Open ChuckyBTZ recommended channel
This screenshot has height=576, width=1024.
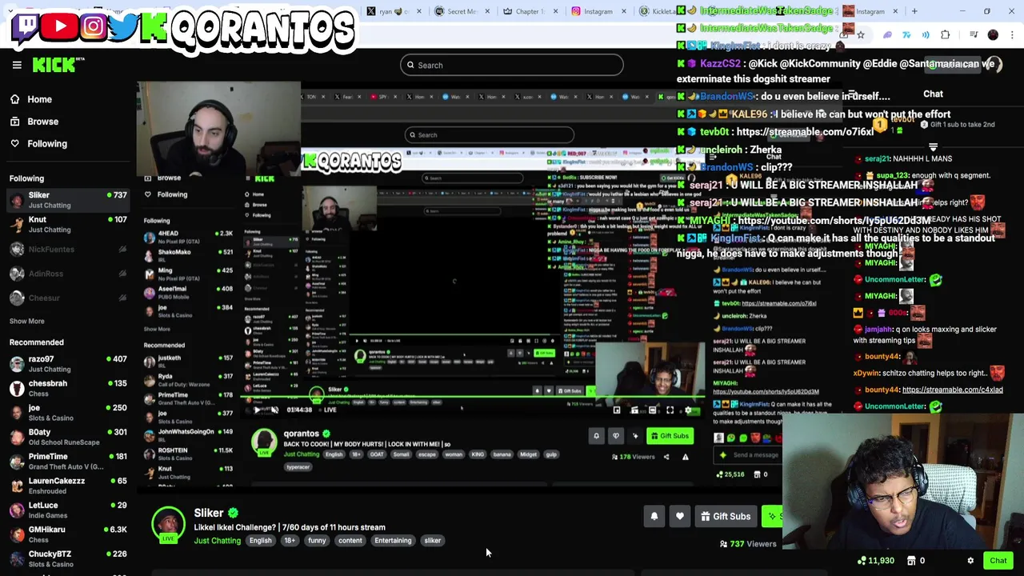pyautogui.click(x=68, y=558)
